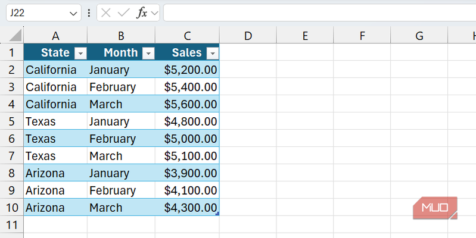Click the table resize handle at C10
This screenshot has height=238, width=476.
click(217, 214)
